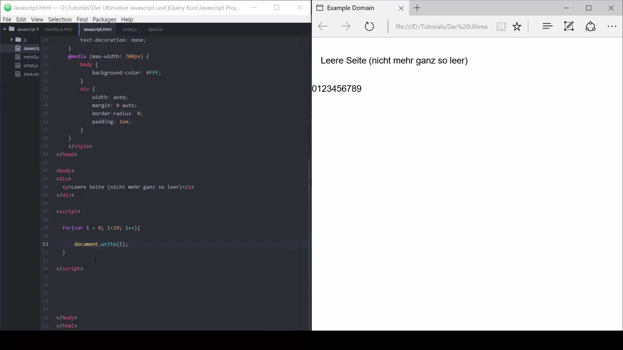This screenshot has width=623, height=350.
Task: Switch to the Javascript.html editor tab
Action: click(x=98, y=29)
